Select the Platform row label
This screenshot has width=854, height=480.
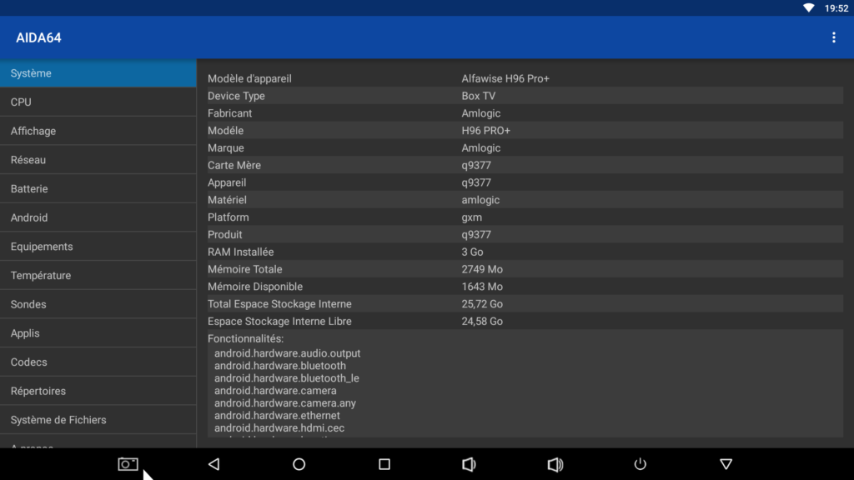point(229,217)
